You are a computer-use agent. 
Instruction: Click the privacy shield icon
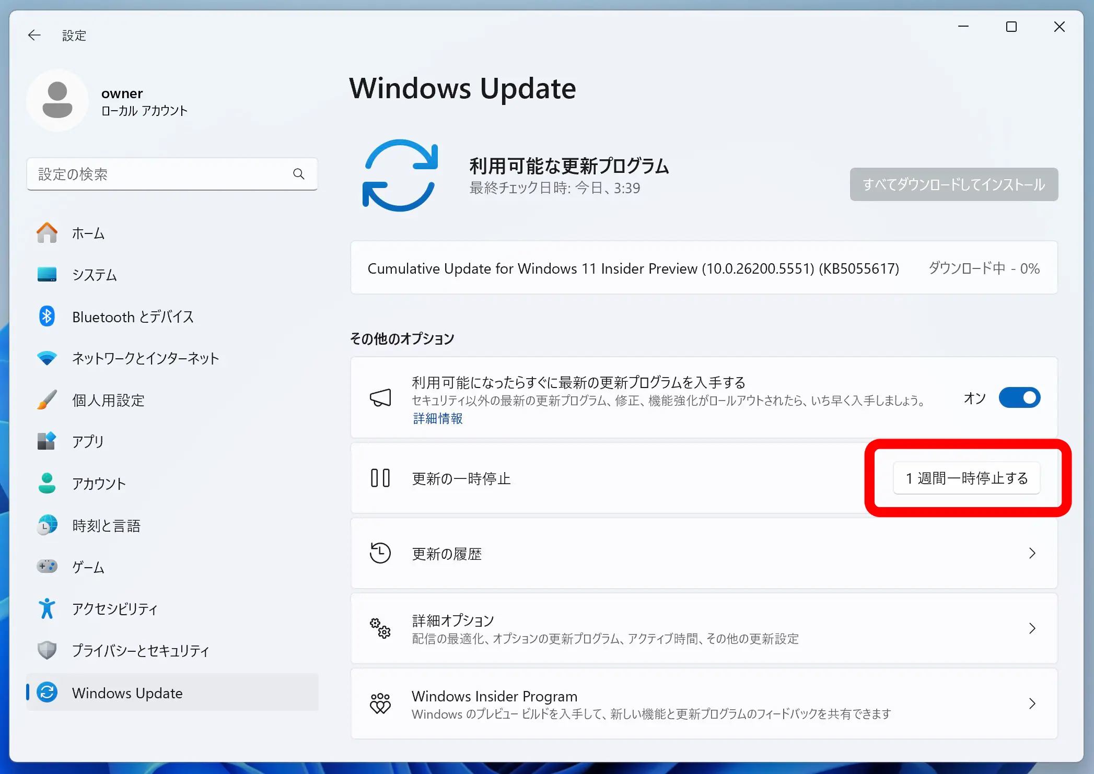tap(47, 650)
